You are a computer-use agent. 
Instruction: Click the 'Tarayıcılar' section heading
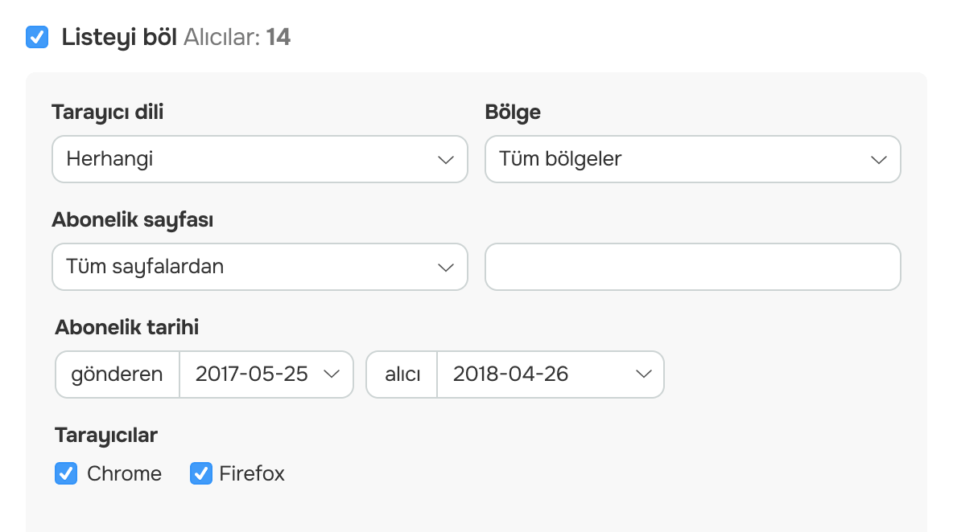point(105,435)
